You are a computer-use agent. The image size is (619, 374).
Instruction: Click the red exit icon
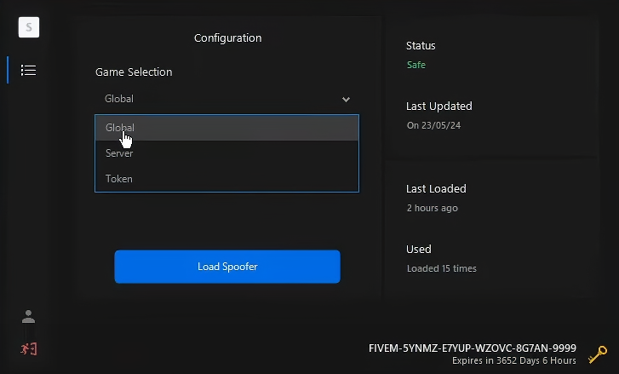pyautogui.click(x=28, y=348)
